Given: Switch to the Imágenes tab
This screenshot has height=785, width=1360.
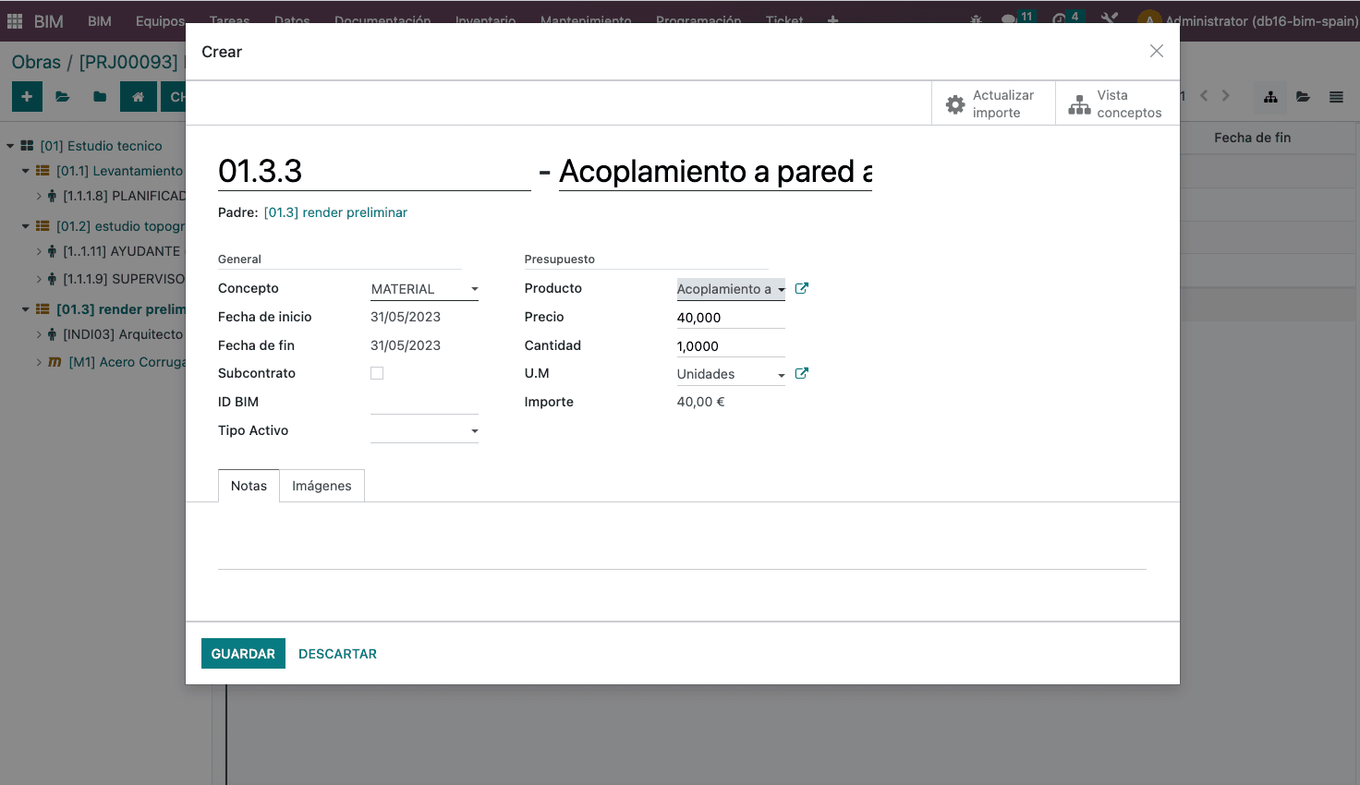Looking at the screenshot, I should tap(322, 486).
